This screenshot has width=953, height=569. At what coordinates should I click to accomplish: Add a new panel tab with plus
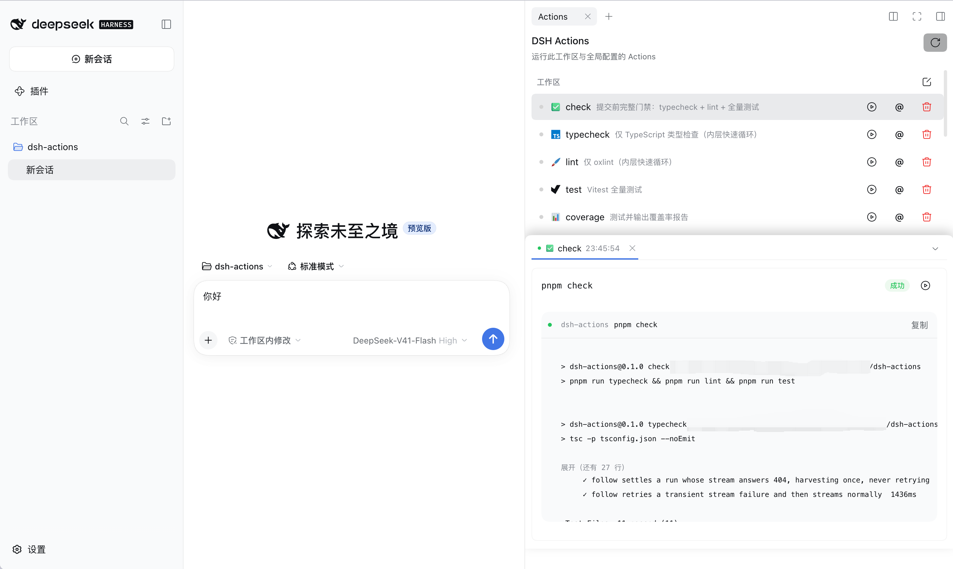click(609, 16)
